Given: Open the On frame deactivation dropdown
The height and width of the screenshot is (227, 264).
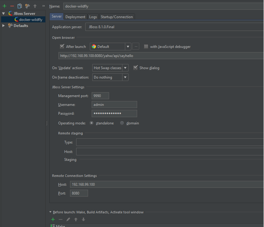Looking at the screenshot, I should (125, 77).
